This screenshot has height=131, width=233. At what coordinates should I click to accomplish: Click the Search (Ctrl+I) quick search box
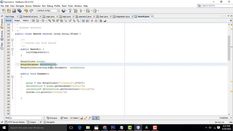point(215,6)
